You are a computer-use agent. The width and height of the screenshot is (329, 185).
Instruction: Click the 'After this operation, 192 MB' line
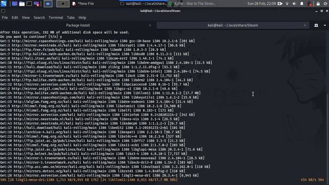65,32
